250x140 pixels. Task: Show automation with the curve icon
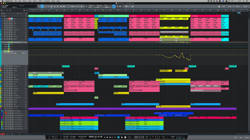(10, 10)
